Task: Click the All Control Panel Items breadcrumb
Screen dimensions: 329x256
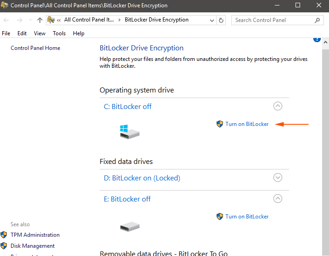Action: (x=89, y=20)
